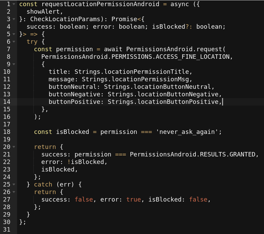264x234 pixels.
Task: Click the red true value on line 27
Action: [134, 199]
